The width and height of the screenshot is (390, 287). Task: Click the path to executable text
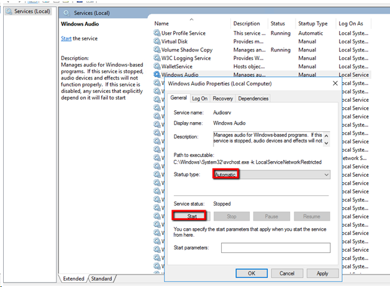pos(248,162)
